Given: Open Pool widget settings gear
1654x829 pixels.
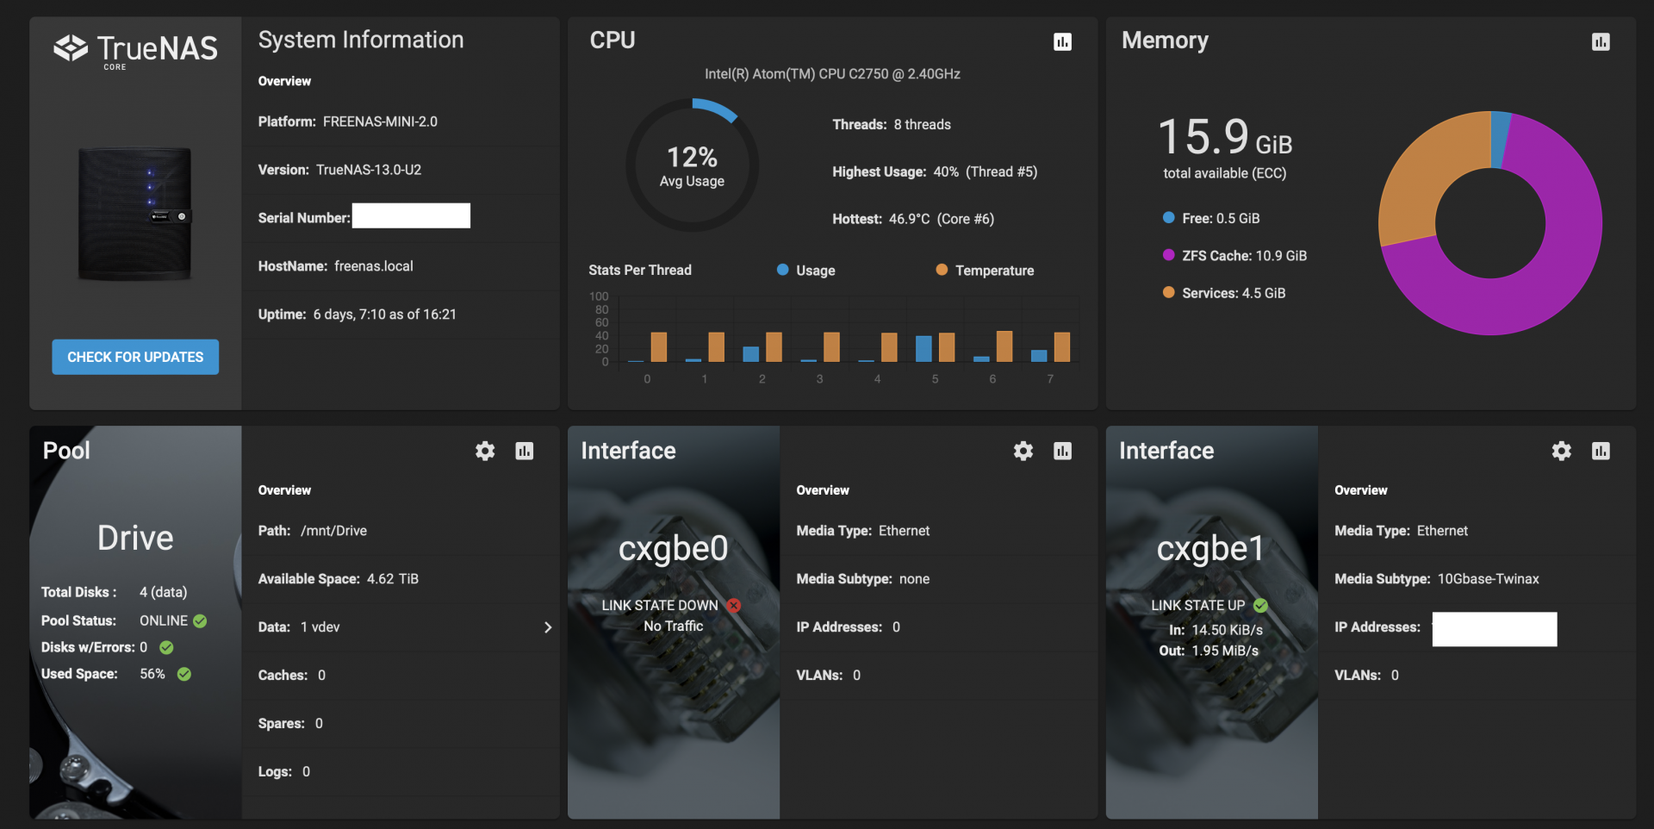Looking at the screenshot, I should click(x=485, y=451).
